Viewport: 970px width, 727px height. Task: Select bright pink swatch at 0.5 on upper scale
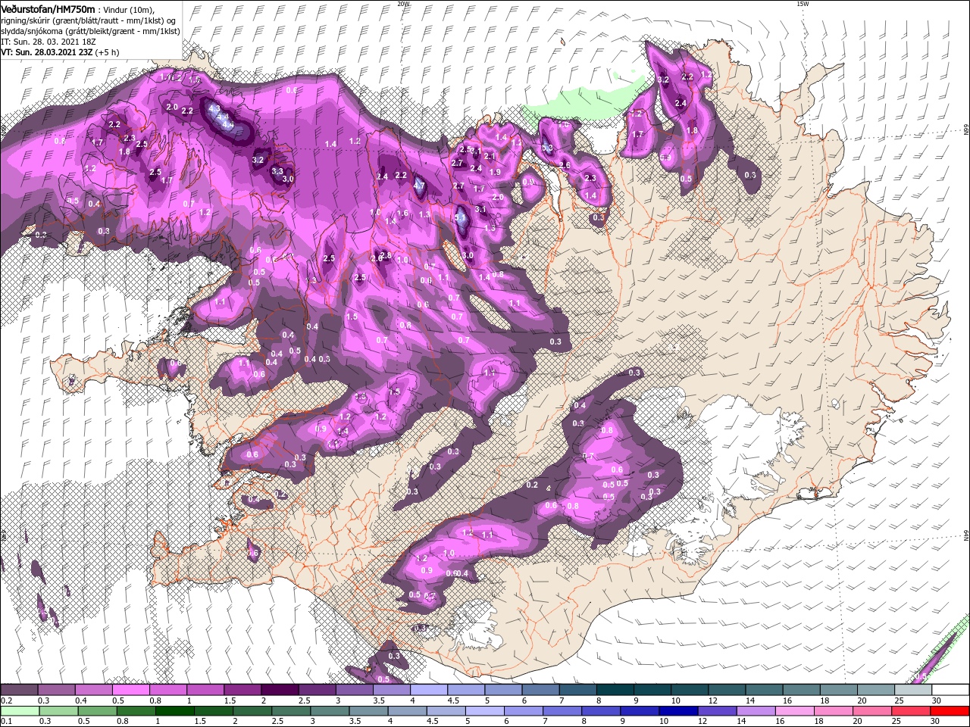[131, 690]
